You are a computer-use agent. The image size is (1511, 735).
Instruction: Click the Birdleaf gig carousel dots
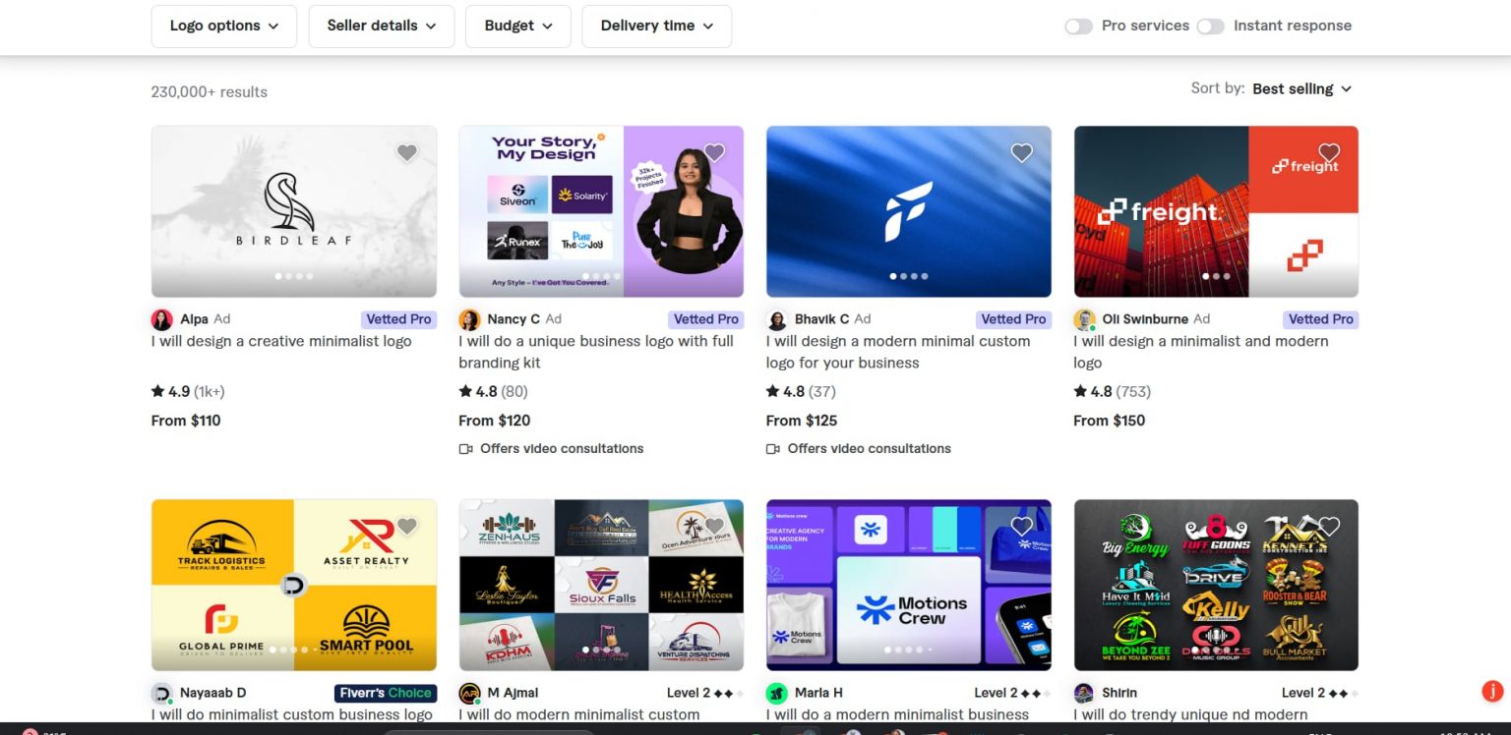click(x=294, y=276)
